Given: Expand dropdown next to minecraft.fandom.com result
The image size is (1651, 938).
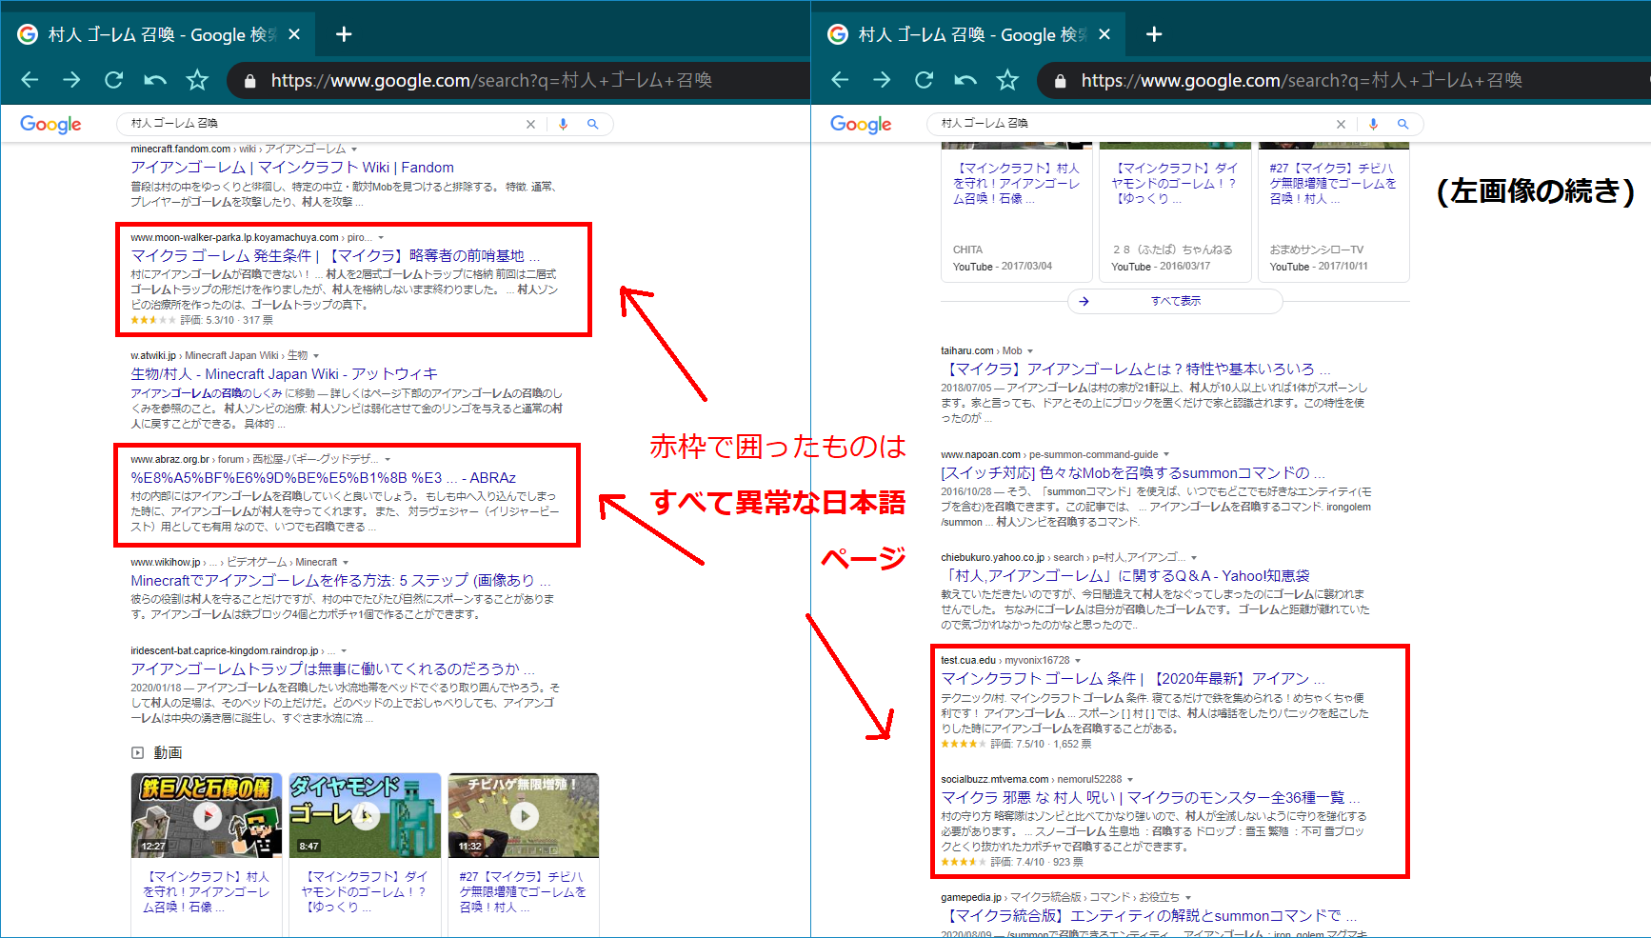Looking at the screenshot, I should pos(354,150).
